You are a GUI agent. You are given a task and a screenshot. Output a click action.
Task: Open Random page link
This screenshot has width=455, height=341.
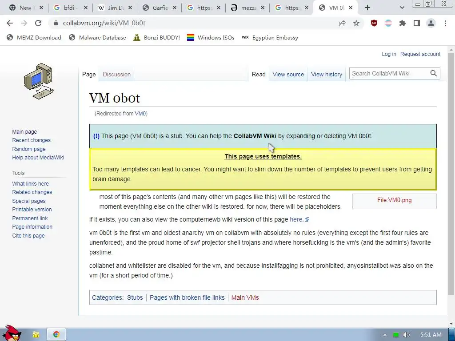click(29, 149)
